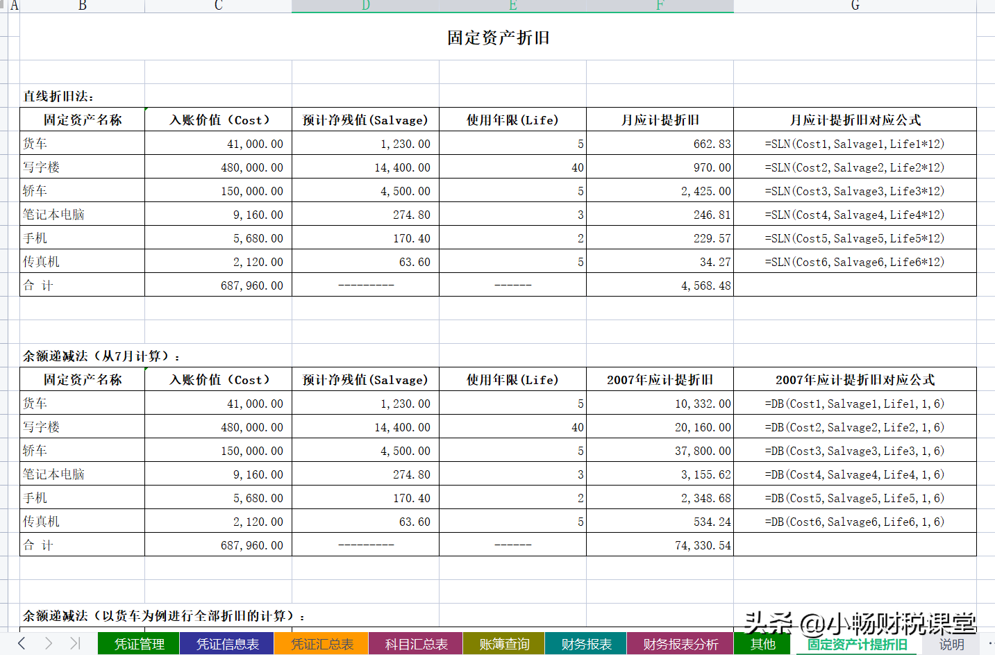
Task: Select column G header
Action: point(855,6)
